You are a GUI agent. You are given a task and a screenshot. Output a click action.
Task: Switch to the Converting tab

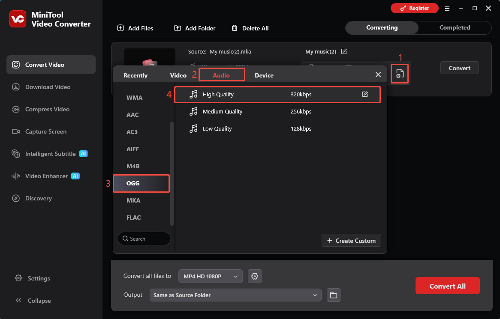[x=382, y=28]
